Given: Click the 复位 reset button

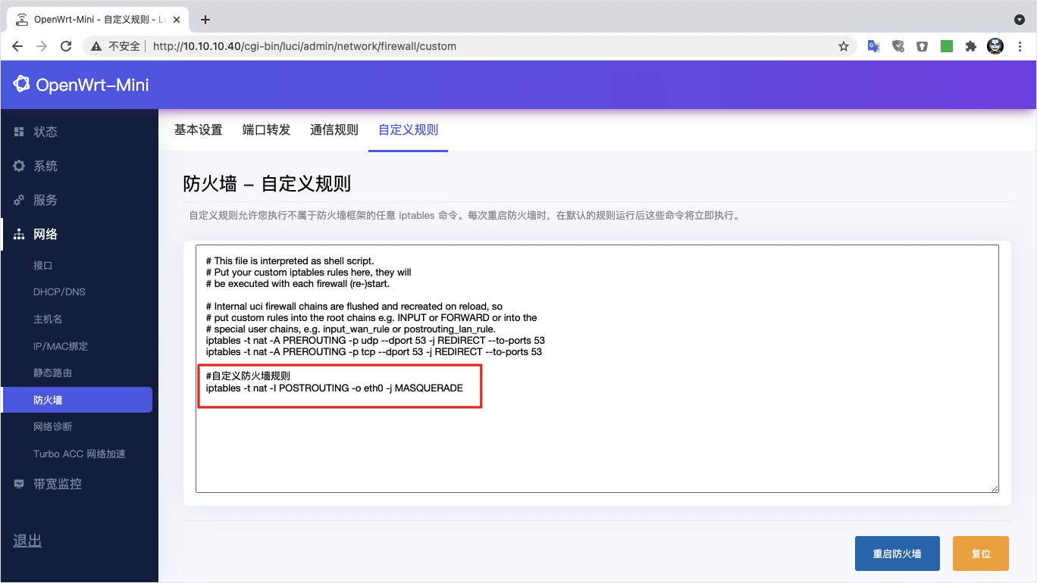Looking at the screenshot, I should (981, 553).
